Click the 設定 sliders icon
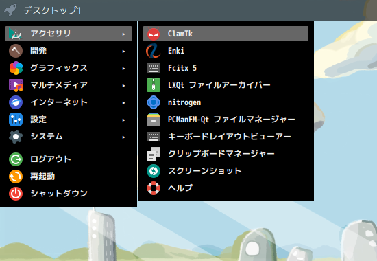 16,120
